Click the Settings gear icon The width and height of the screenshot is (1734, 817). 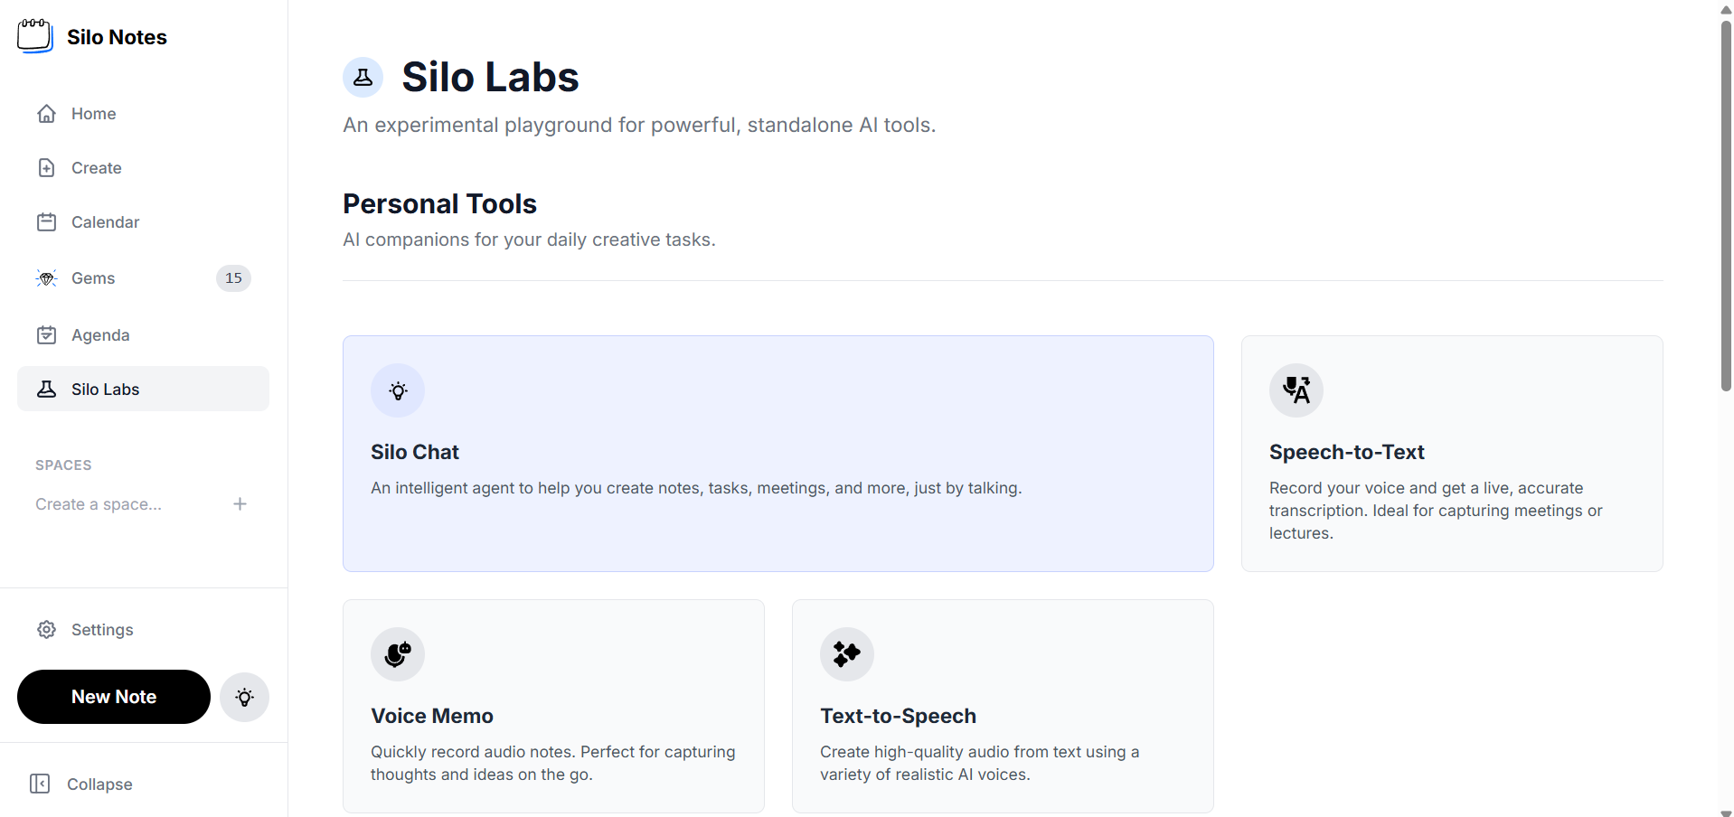(47, 630)
